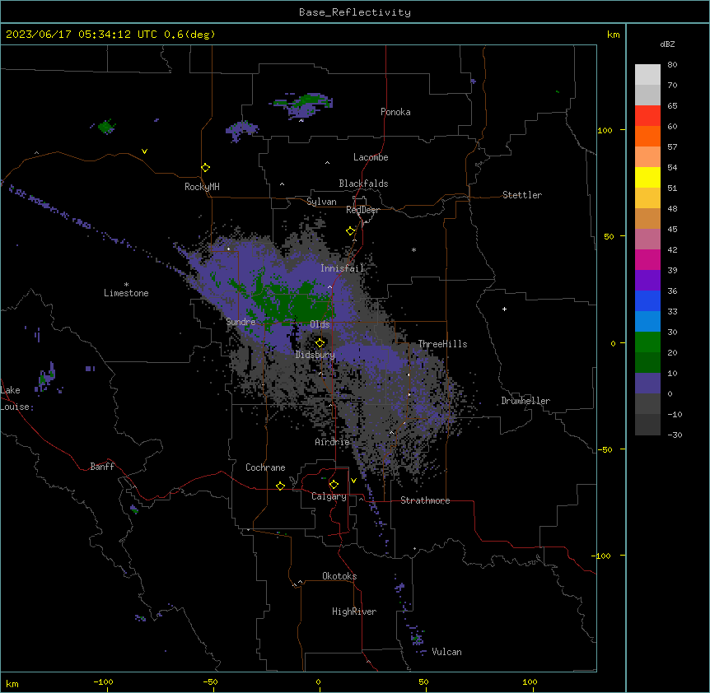Select the yellow 54-51 dBZ legend swatch
Screen dimensions: 710x693
click(x=647, y=177)
